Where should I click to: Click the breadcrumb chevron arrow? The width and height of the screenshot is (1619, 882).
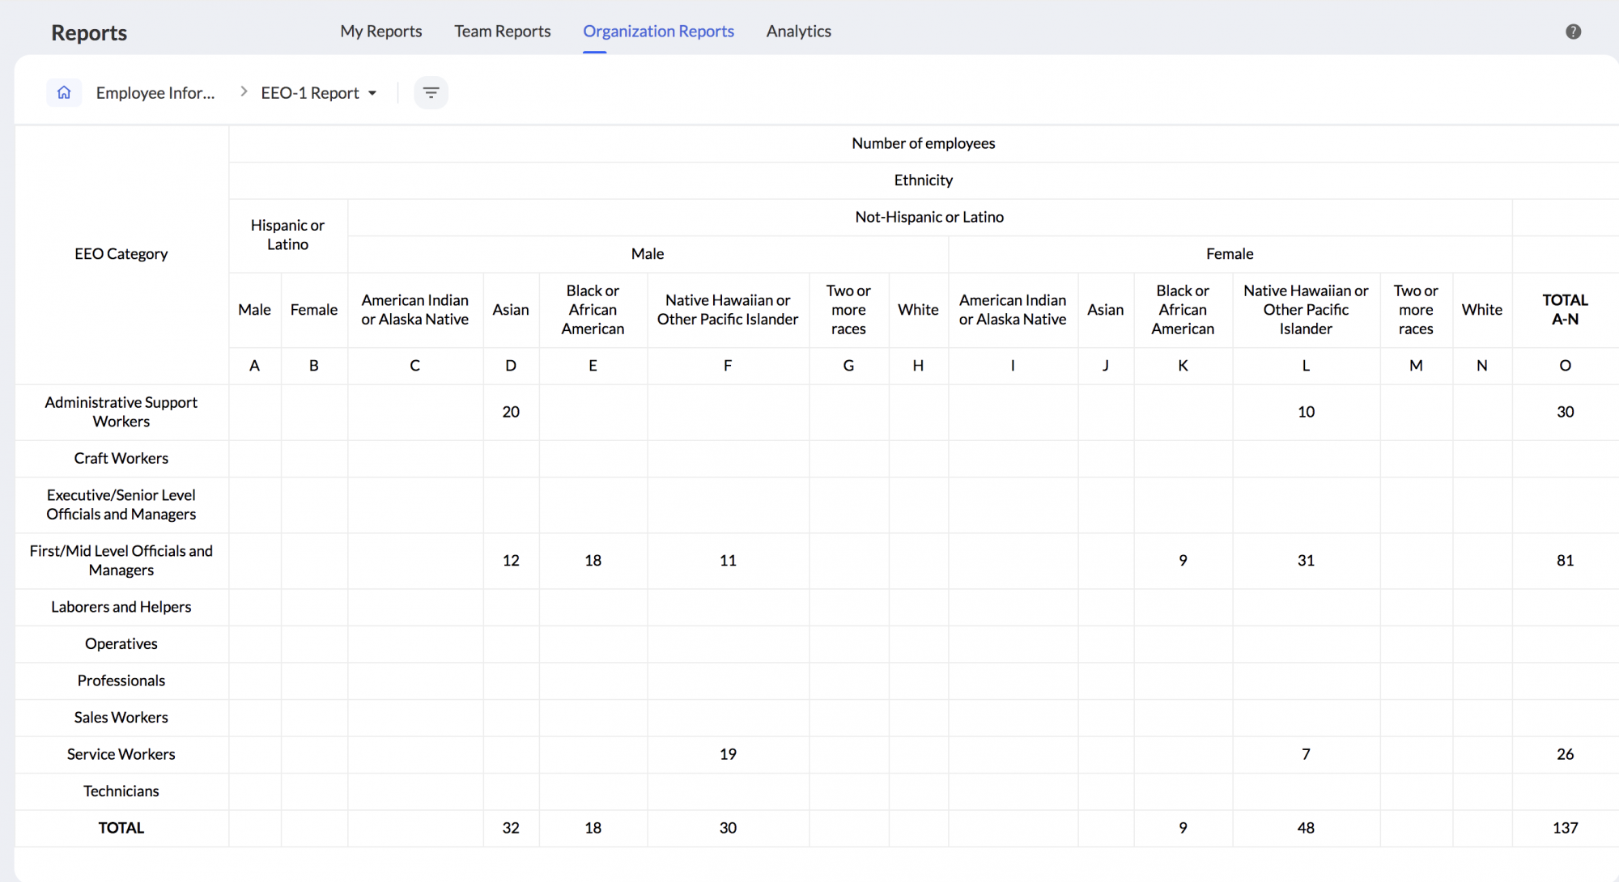click(x=244, y=92)
